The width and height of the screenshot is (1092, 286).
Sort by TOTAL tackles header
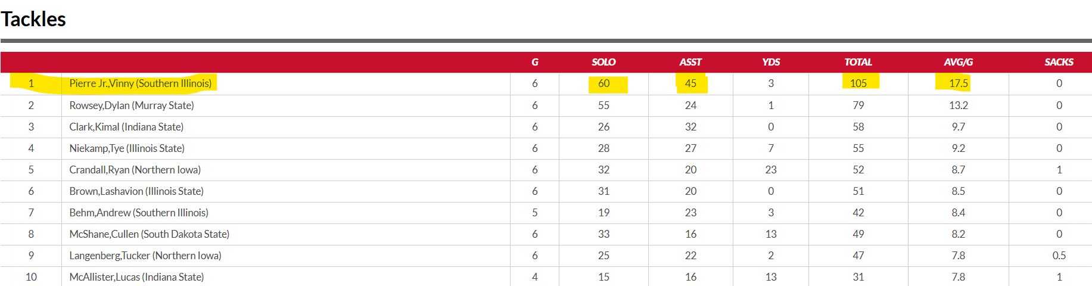[858, 62]
